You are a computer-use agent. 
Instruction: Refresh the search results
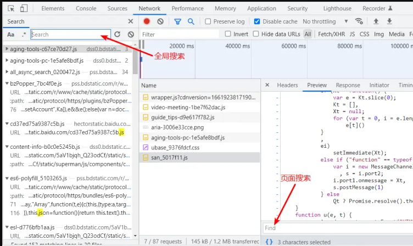118,34
